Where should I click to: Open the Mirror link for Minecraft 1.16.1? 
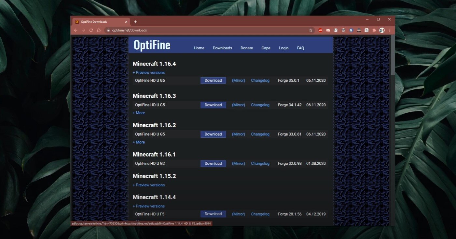(239, 163)
